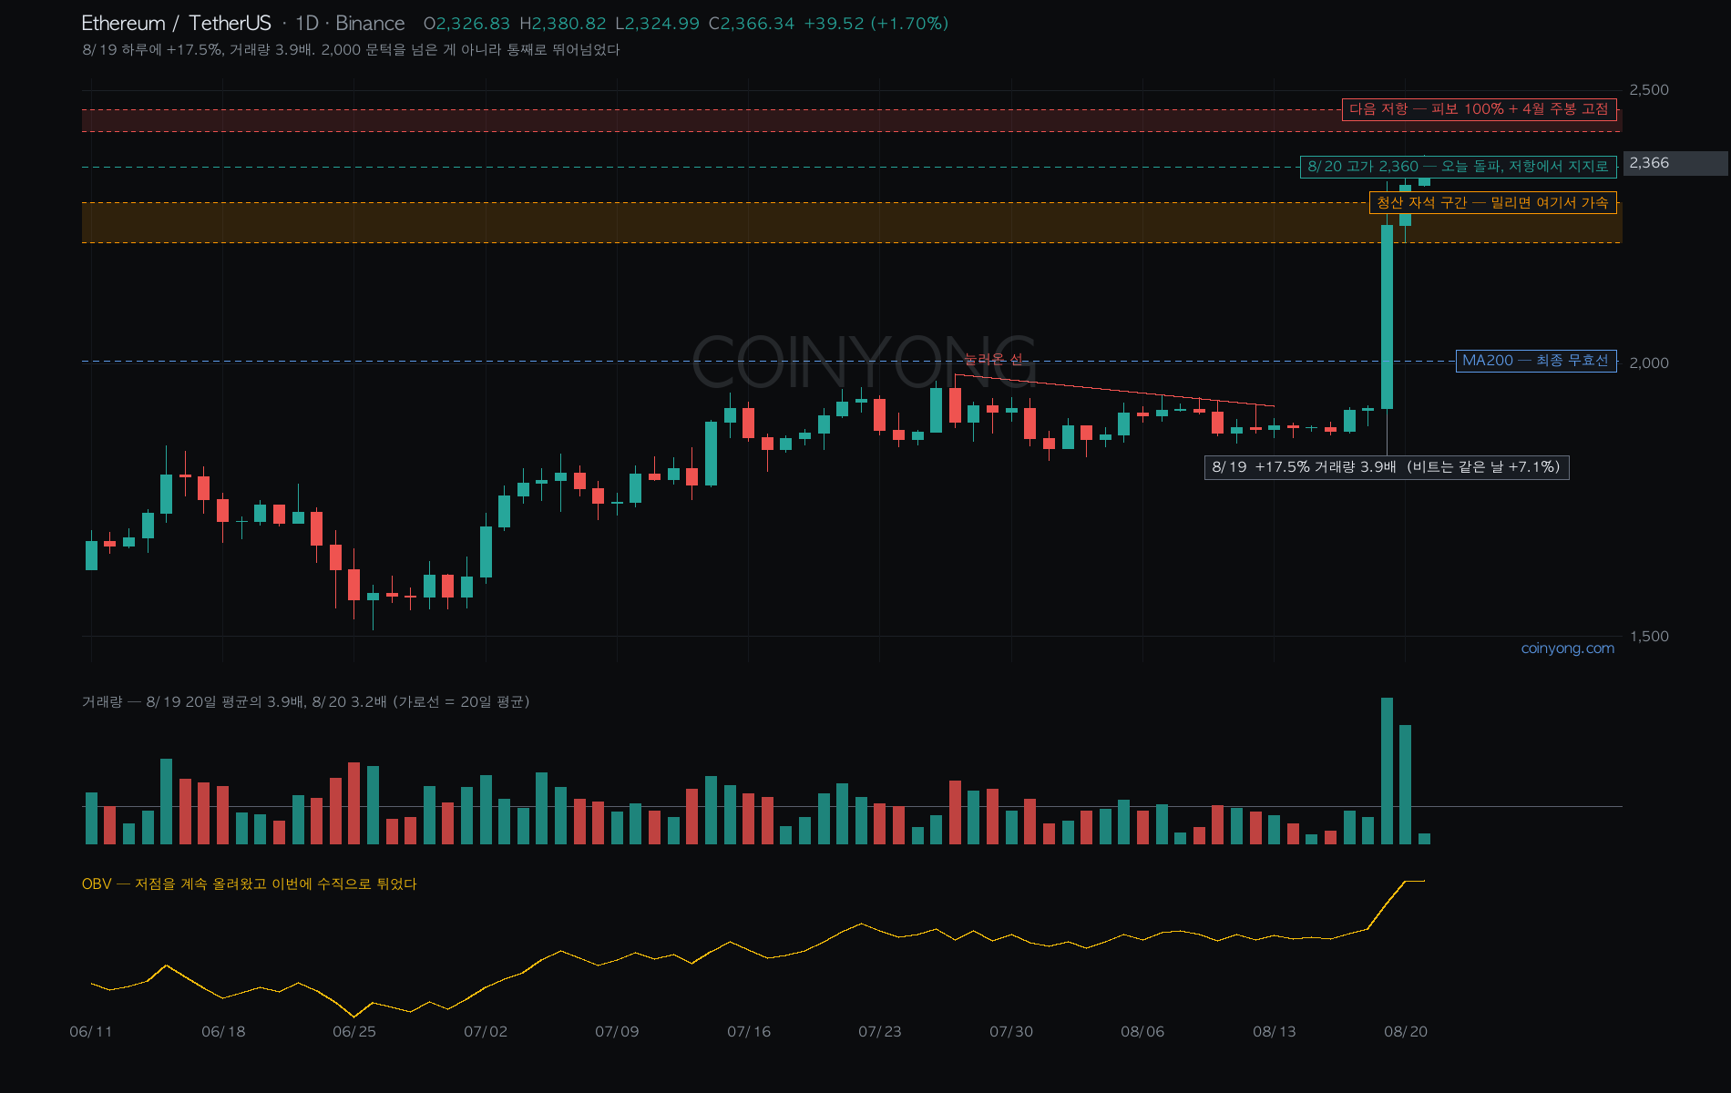Screen dimensions: 1731x1093
Task: Click the 08/13 date axis label
Action: 1275,1031
